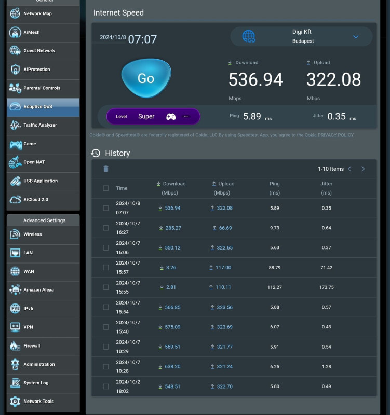This screenshot has width=390, height=415.
Task: Check the 2024/10/7 10:28 history row
Action: click(x=106, y=367)
